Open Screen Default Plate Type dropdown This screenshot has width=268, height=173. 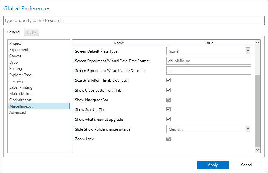tap(248, 51)
